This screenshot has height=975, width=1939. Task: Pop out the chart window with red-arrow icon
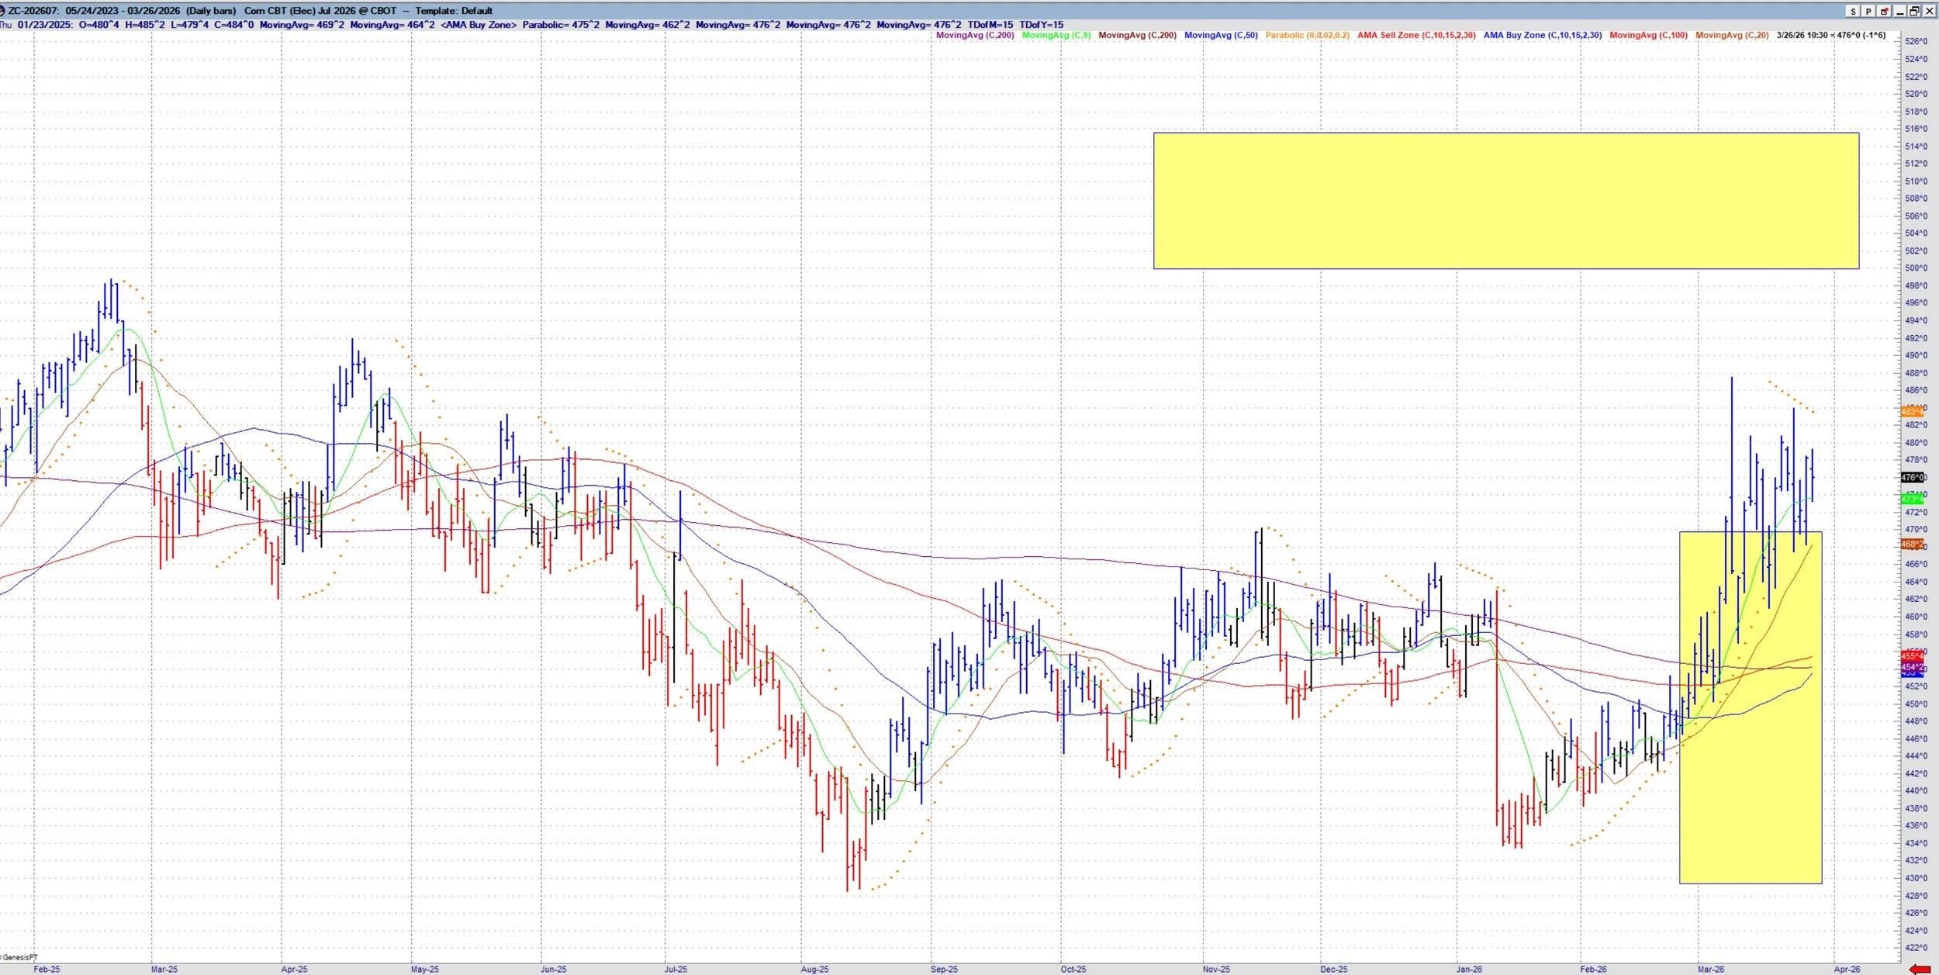coord(1885,11)
